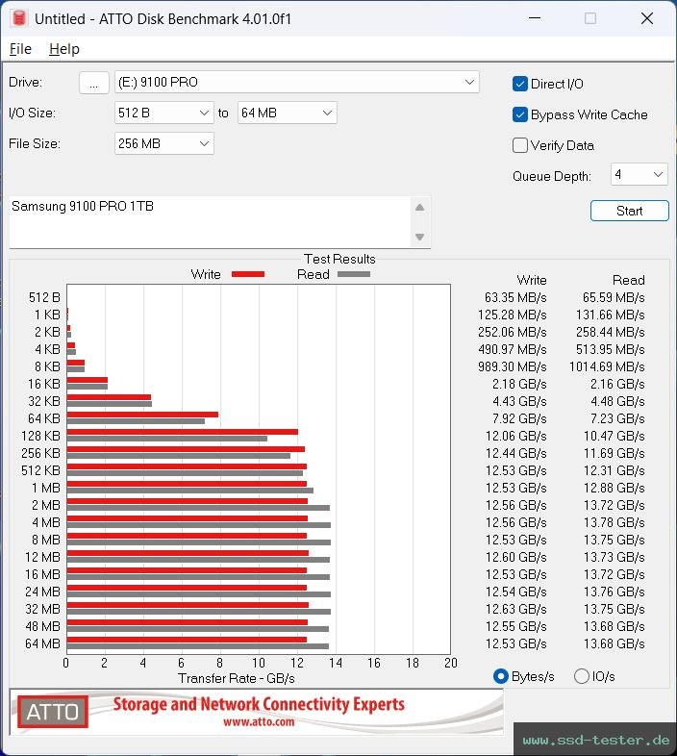Click the 512 B chart row label

(x=44, y=297)
